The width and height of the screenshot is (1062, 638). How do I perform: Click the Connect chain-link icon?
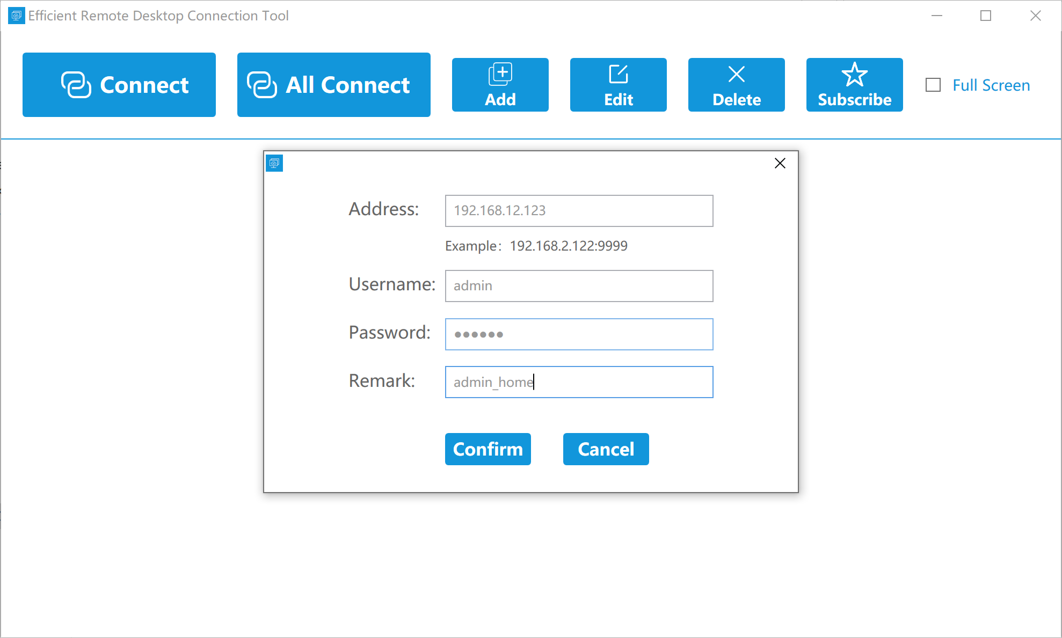[x=76, y=85]
